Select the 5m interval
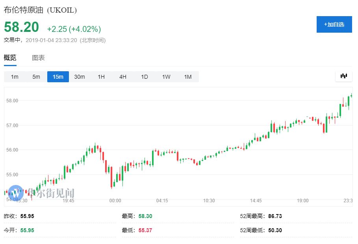Screen dimensions: 358x244 coord(36,77)
